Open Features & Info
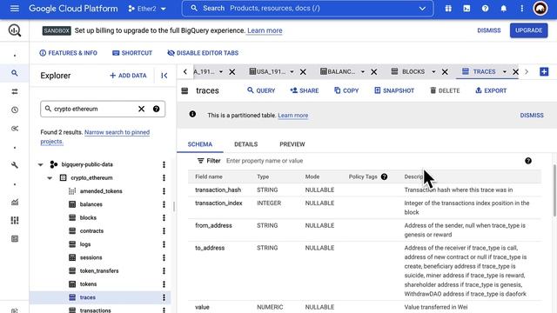 [x=68, y=53]
